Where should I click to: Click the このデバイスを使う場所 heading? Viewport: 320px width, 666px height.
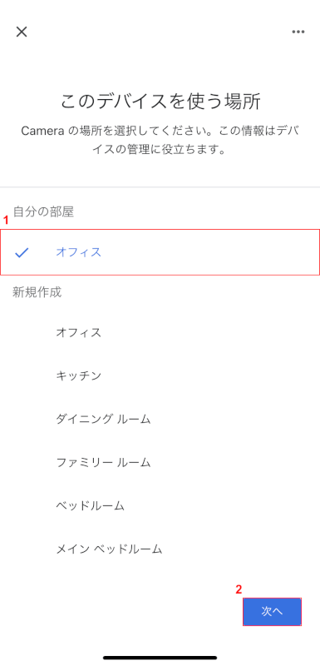coord(160,102)
